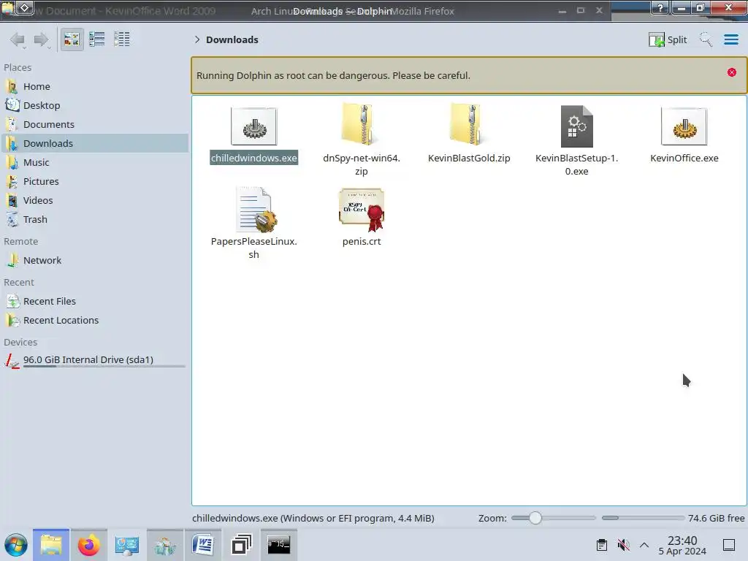This screenshot has height=561, width=748.
Task: Select the certificate .crt file icon
Action: [361, 210]
